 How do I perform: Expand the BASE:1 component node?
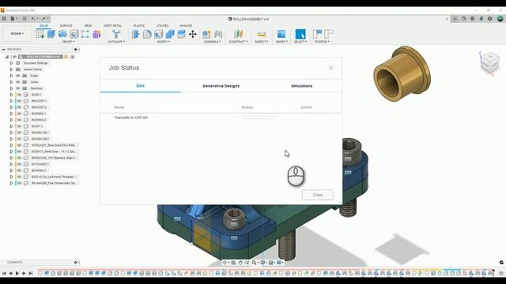(x=11, y=95)
